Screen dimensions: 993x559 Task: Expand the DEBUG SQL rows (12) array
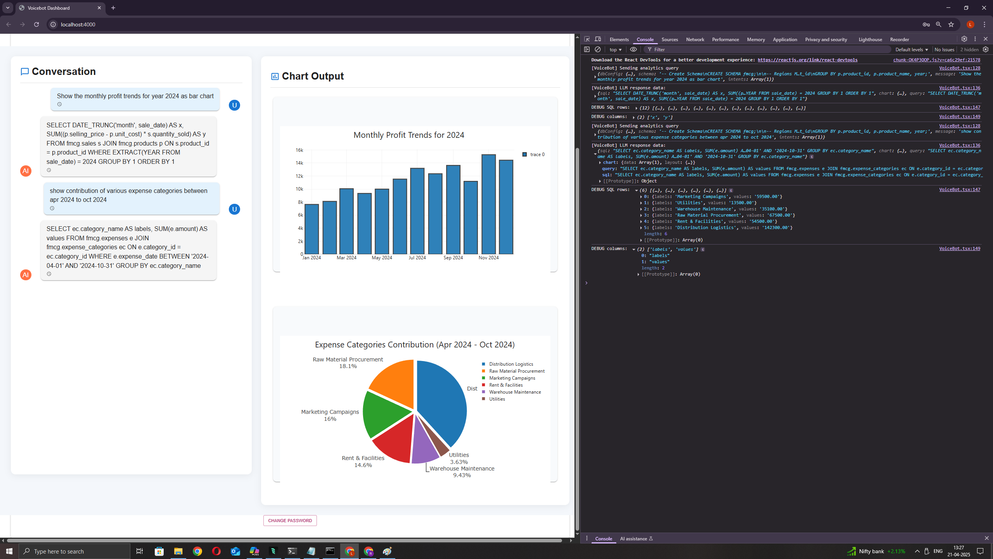coord(637,108)
